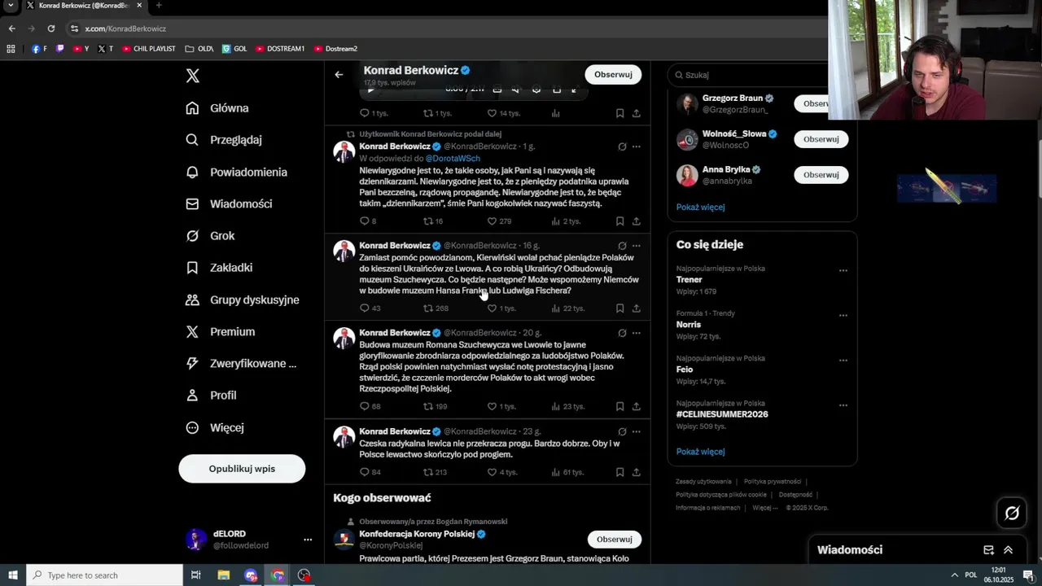Open options for Norris trend
Viewport: 1042px width, 586px height.
click(843, 315)
